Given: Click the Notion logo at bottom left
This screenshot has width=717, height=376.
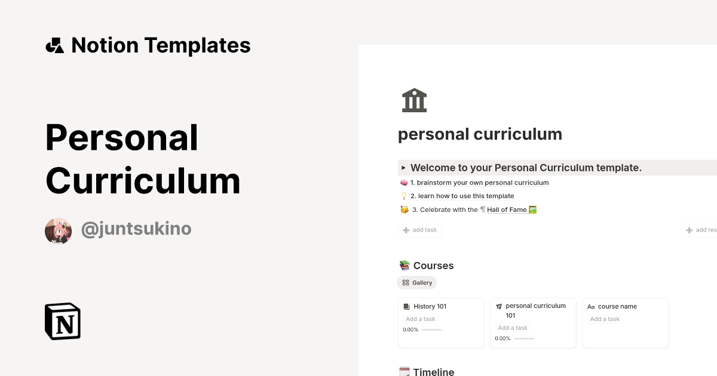Looking at the screenshot, I should [62, 321].
